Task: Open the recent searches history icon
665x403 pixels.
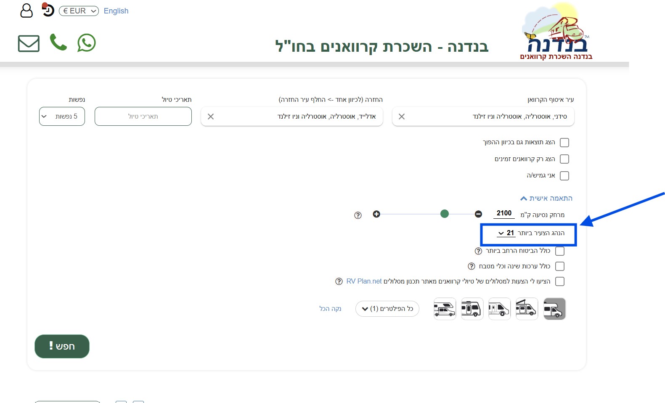Action: coord(48,10)
